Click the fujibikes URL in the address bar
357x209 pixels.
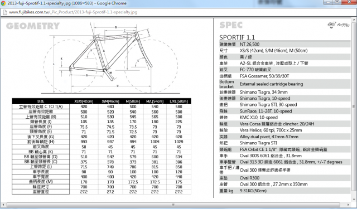[73, 12]
